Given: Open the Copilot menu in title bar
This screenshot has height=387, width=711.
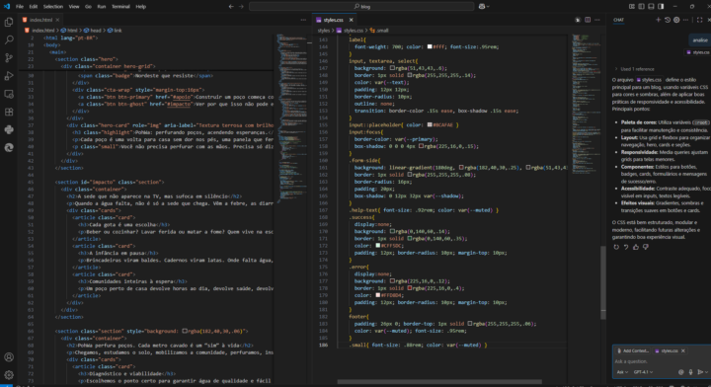Looking at the screenshot, I should [x=484, y=6].
